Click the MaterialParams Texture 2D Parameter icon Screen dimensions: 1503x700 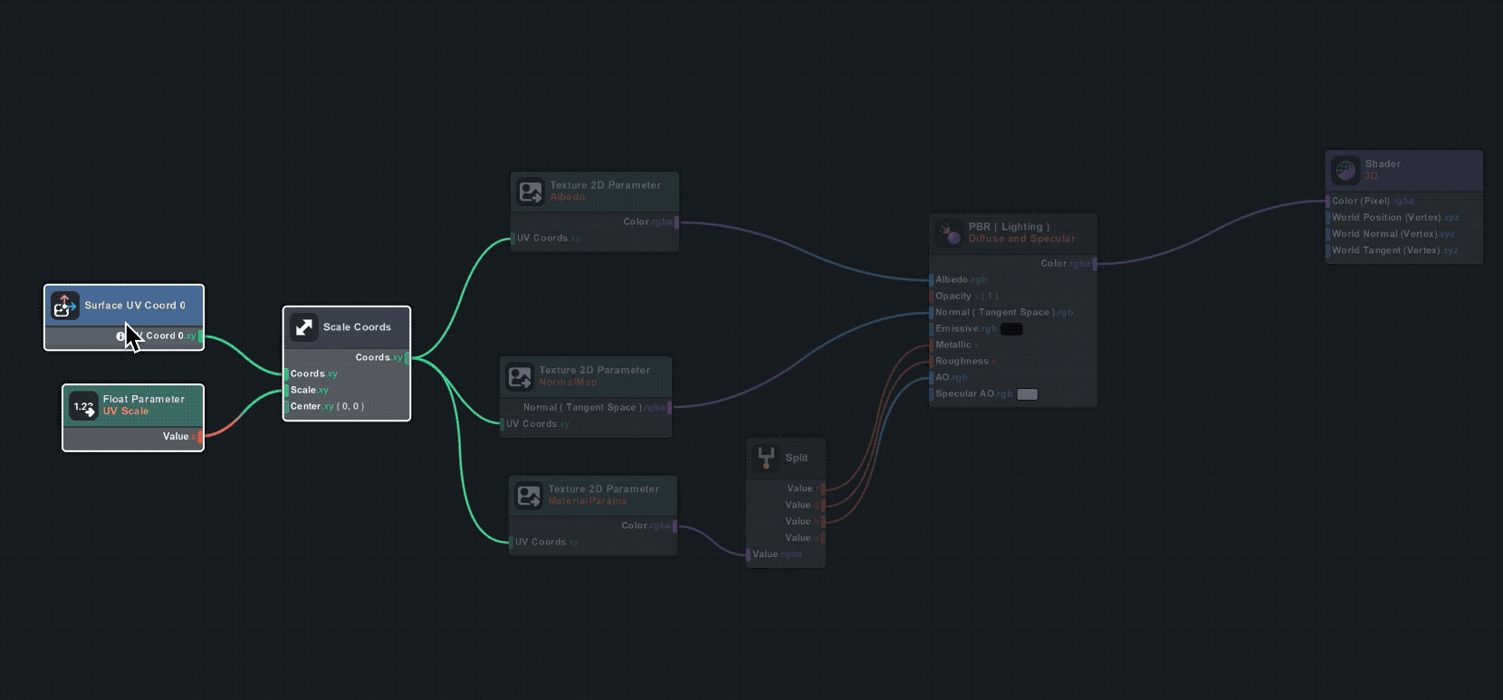[529, 496]
